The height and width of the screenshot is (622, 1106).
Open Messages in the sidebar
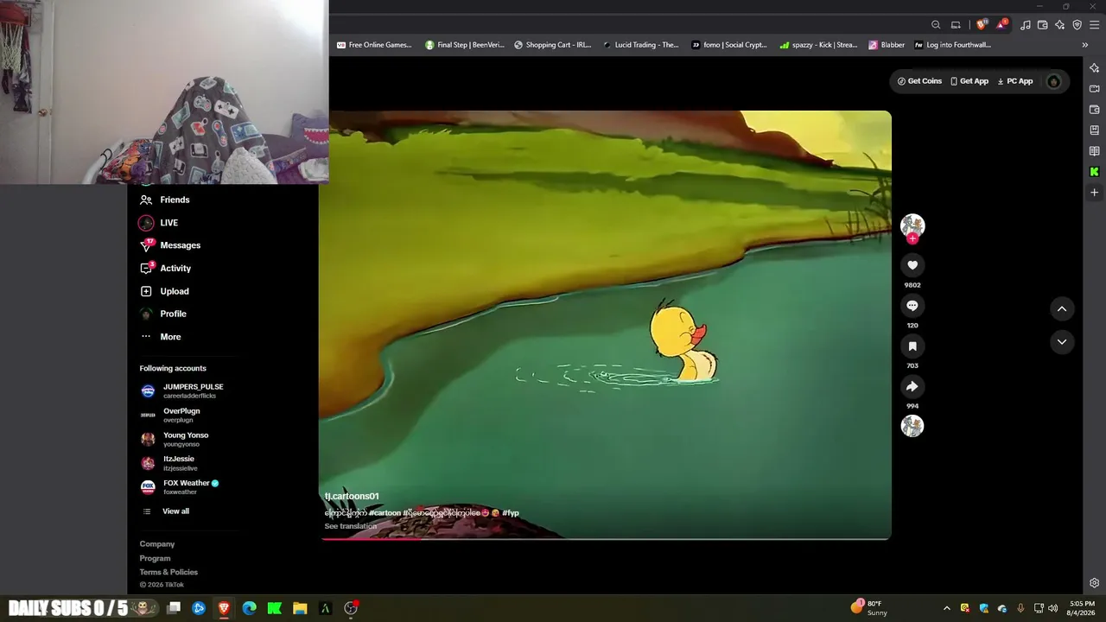170,245
